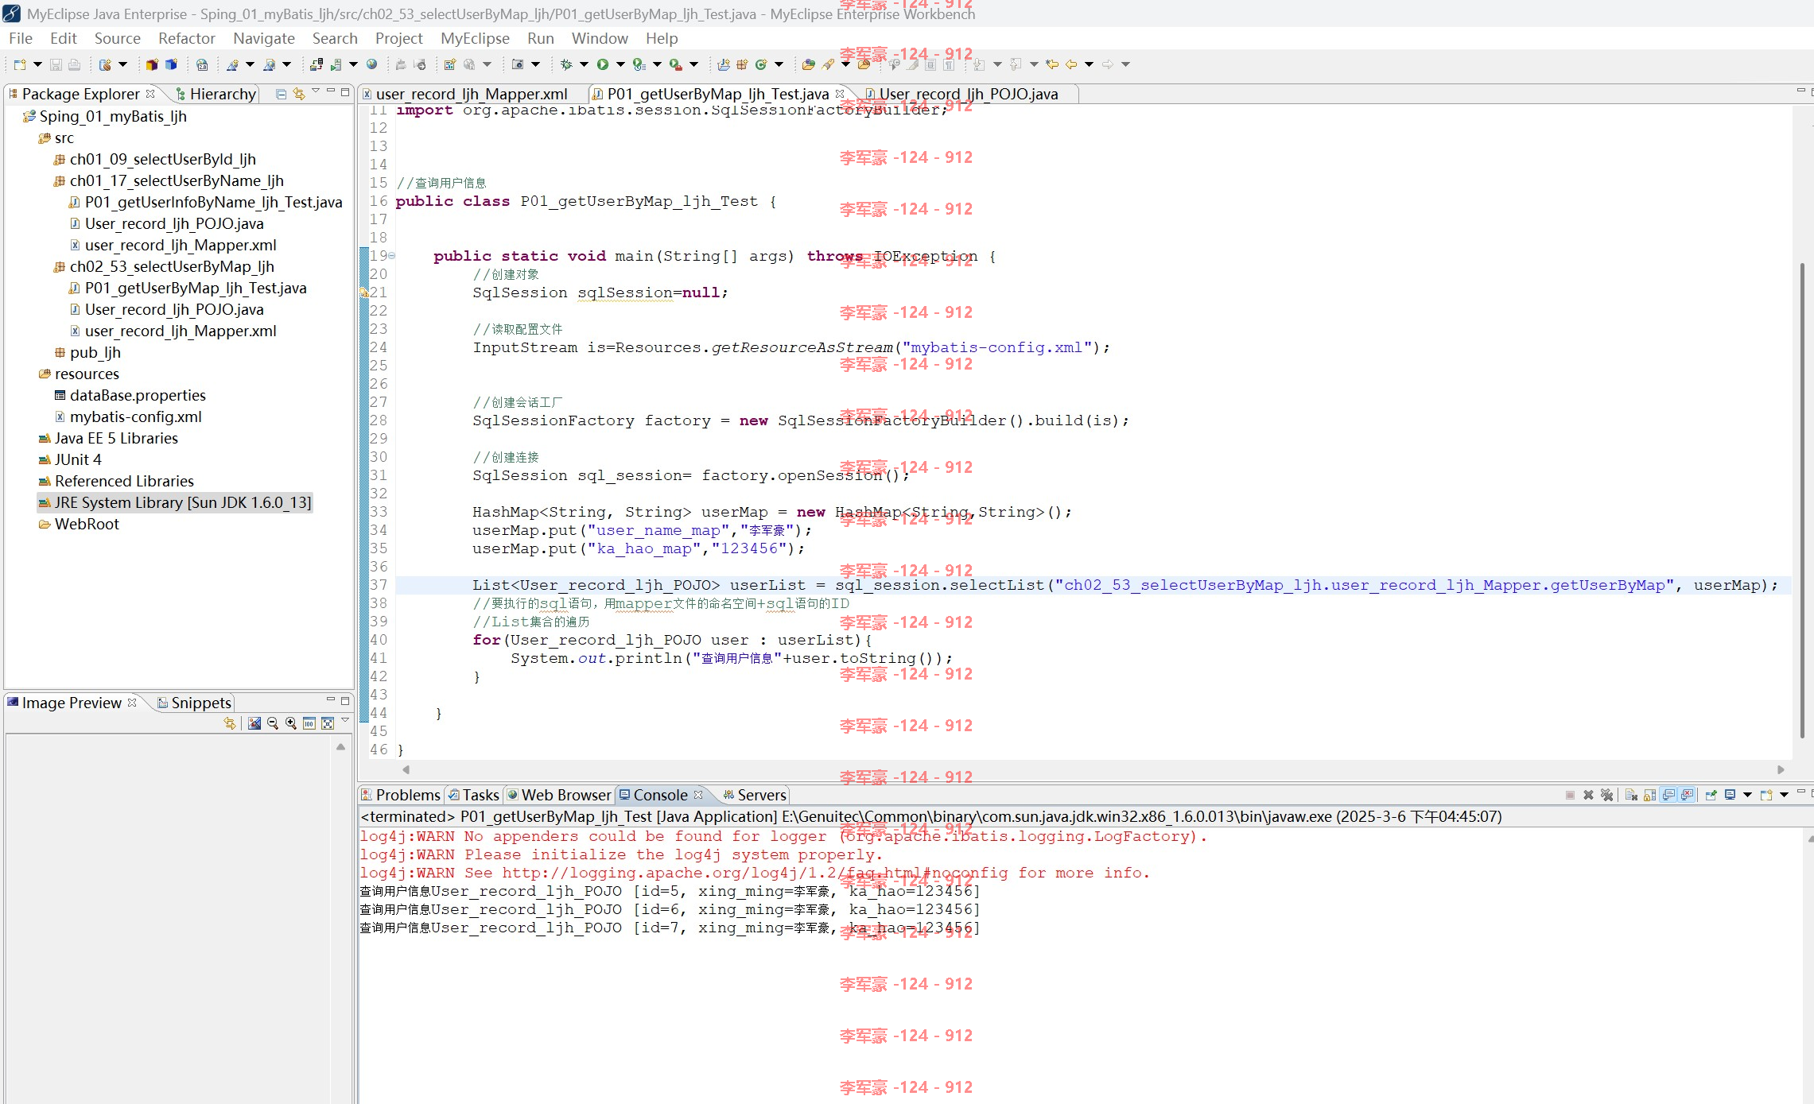Click Pin Console icon

[1711, 795]
